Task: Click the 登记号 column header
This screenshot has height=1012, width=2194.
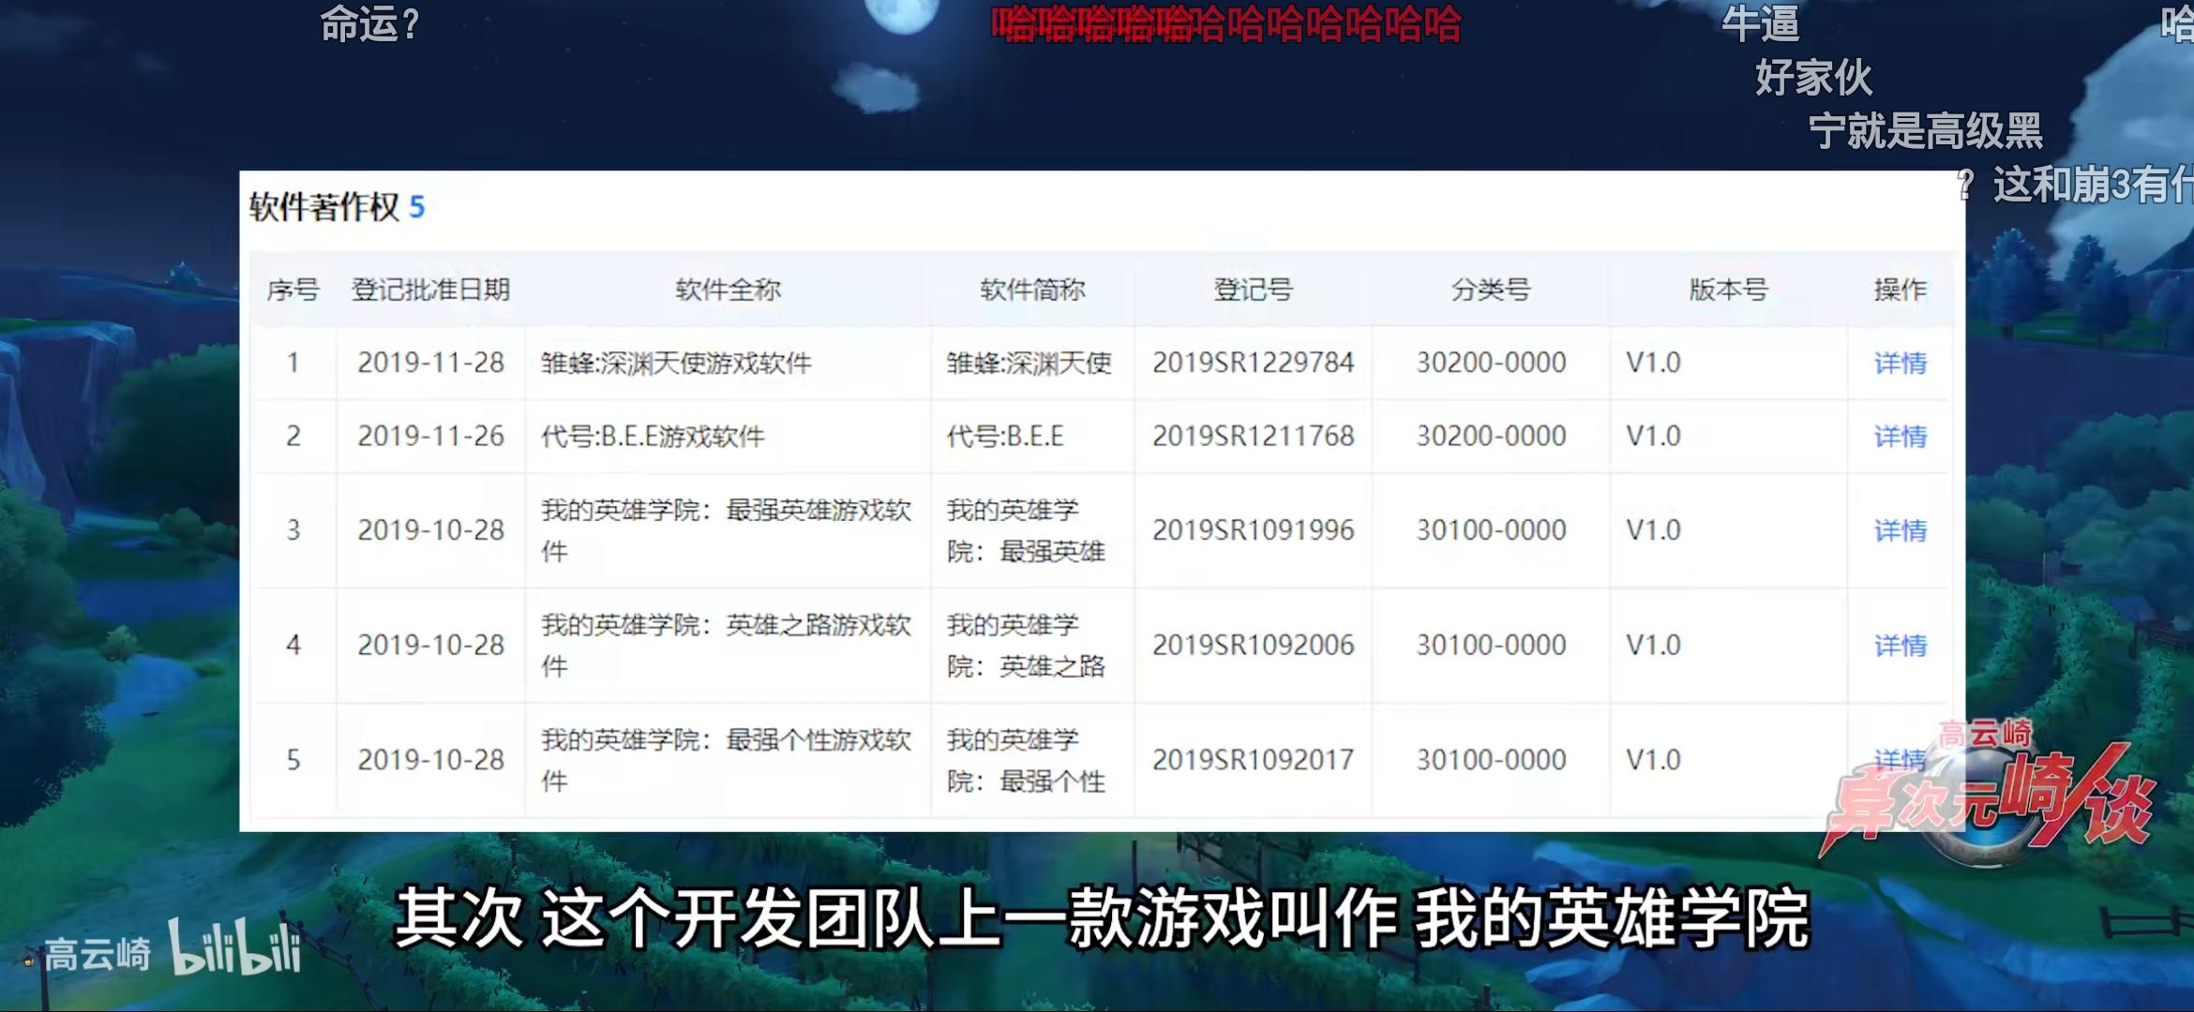Action: click(x=1253, y=290)
